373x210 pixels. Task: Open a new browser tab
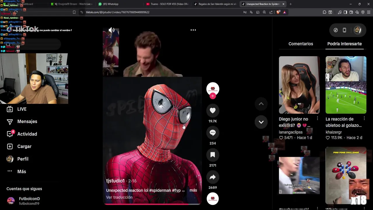click(x=291, y=4)
